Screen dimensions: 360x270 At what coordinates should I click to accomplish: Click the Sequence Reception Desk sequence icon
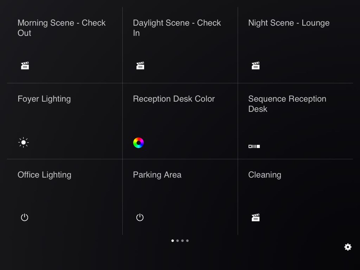[254, 146]
